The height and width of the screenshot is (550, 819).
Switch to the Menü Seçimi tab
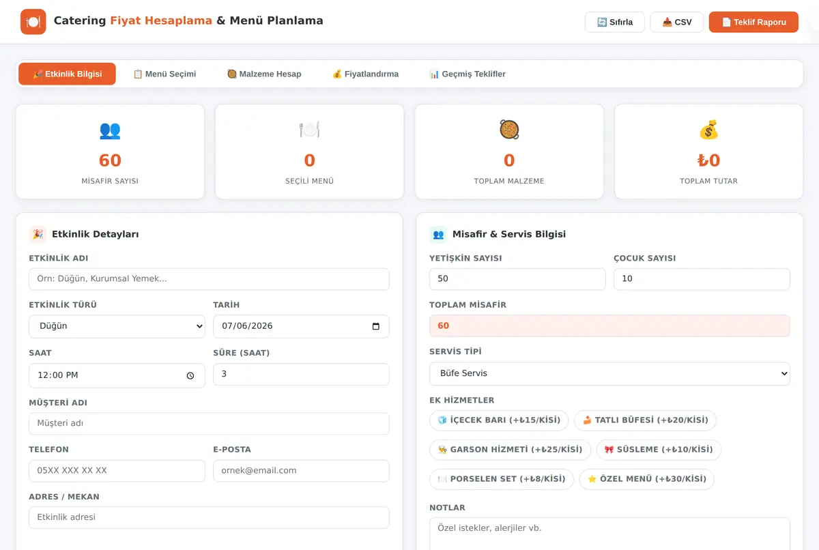click(164, 74)
